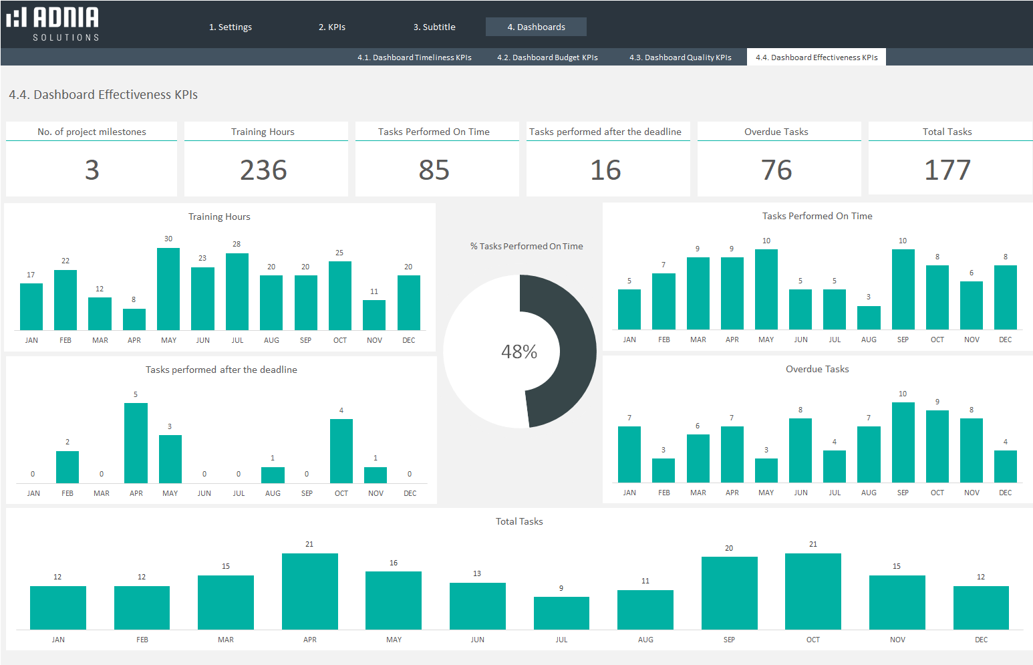Select the SEP bar in Overdue Tasks chart
Viewport: 1033px width, 665px height.
pyautogui.click(x=903, y=442)
